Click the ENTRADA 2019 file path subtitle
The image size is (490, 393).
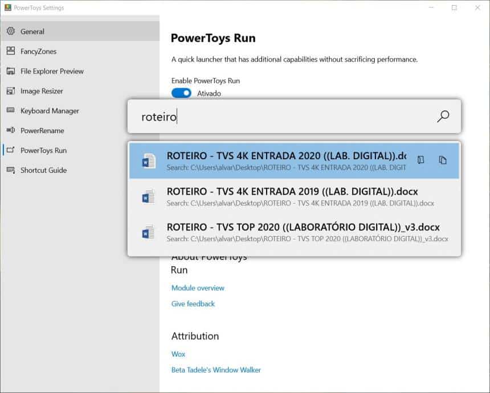300,204
